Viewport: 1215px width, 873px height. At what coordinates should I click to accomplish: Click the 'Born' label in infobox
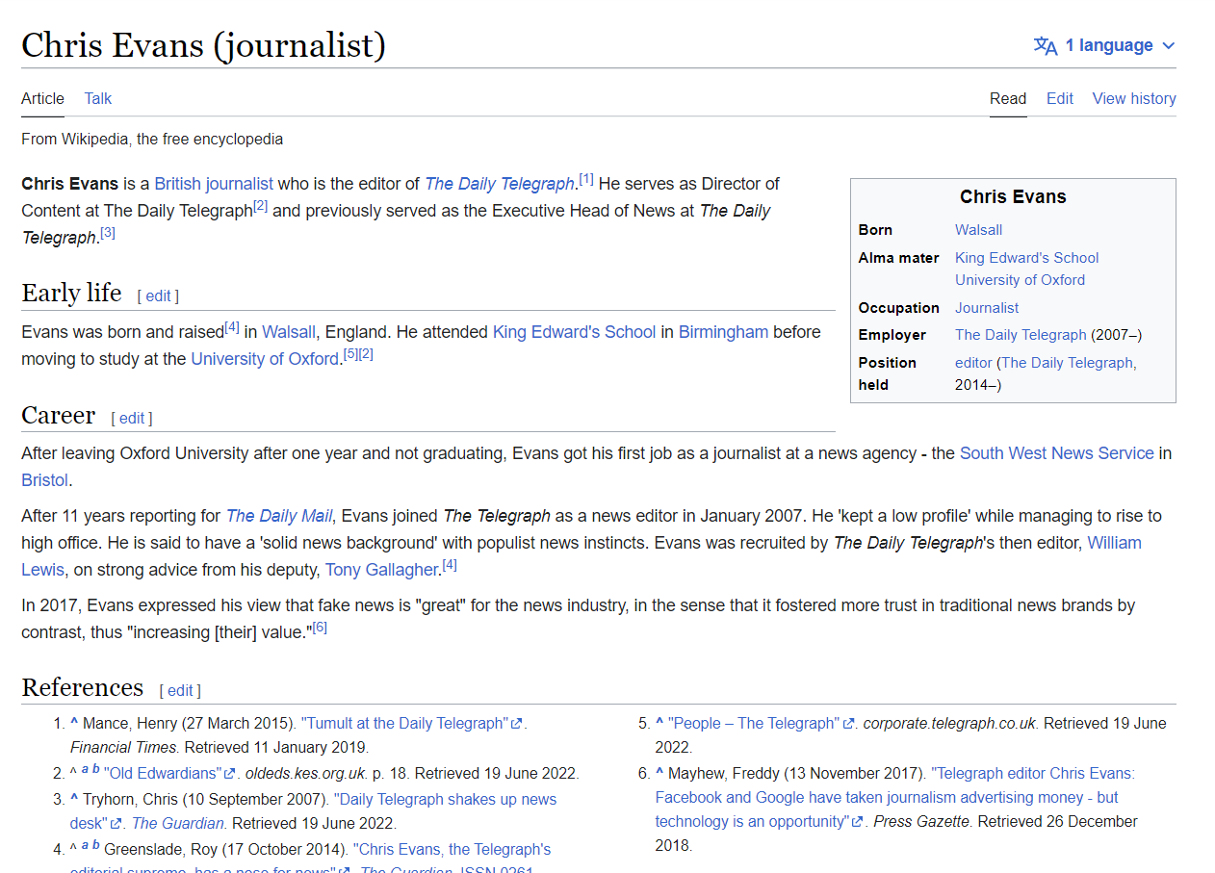point(875,230)
